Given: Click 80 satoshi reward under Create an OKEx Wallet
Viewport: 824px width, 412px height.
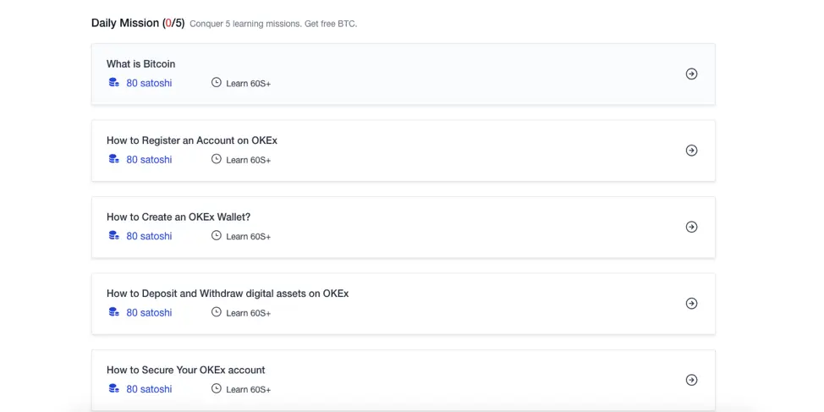Looking at the screenshot, I should click(x=149, y=236).
